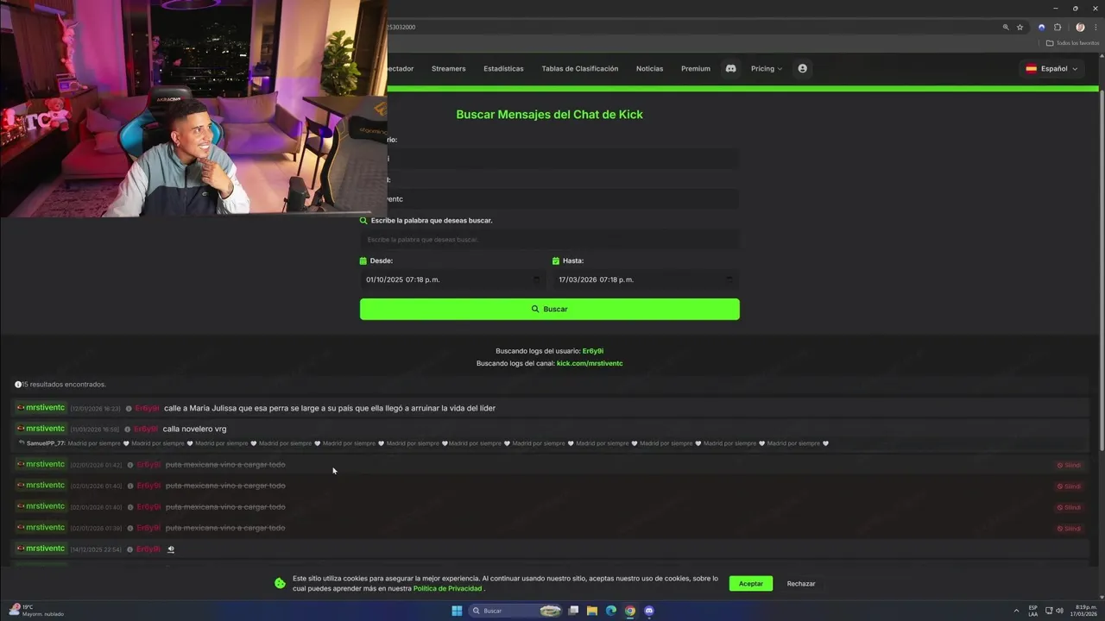Click the Hasta date input 17/03/2026

click(x=646, y=279)
